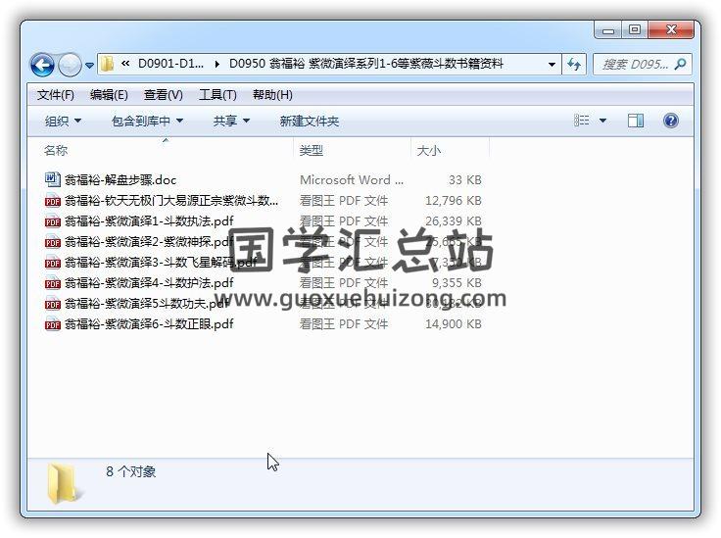Minimize the Explorer window
721x538 pixels.
(x=608, y=30)
